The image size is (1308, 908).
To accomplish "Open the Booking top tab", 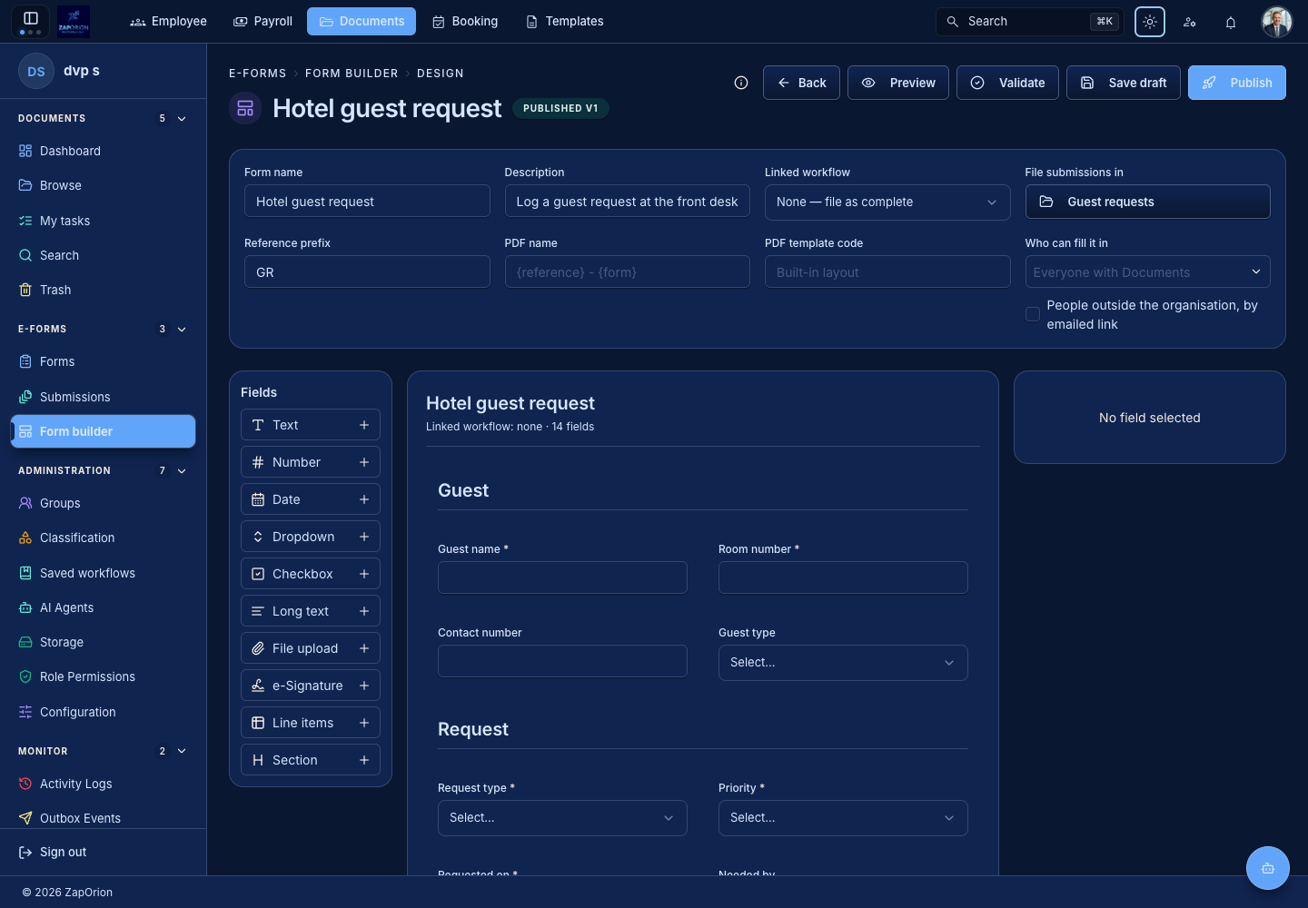I will click(465, 22).
